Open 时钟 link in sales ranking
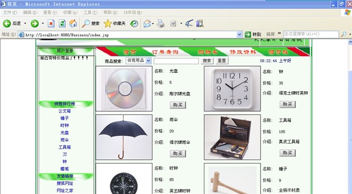 click(65, 125)
